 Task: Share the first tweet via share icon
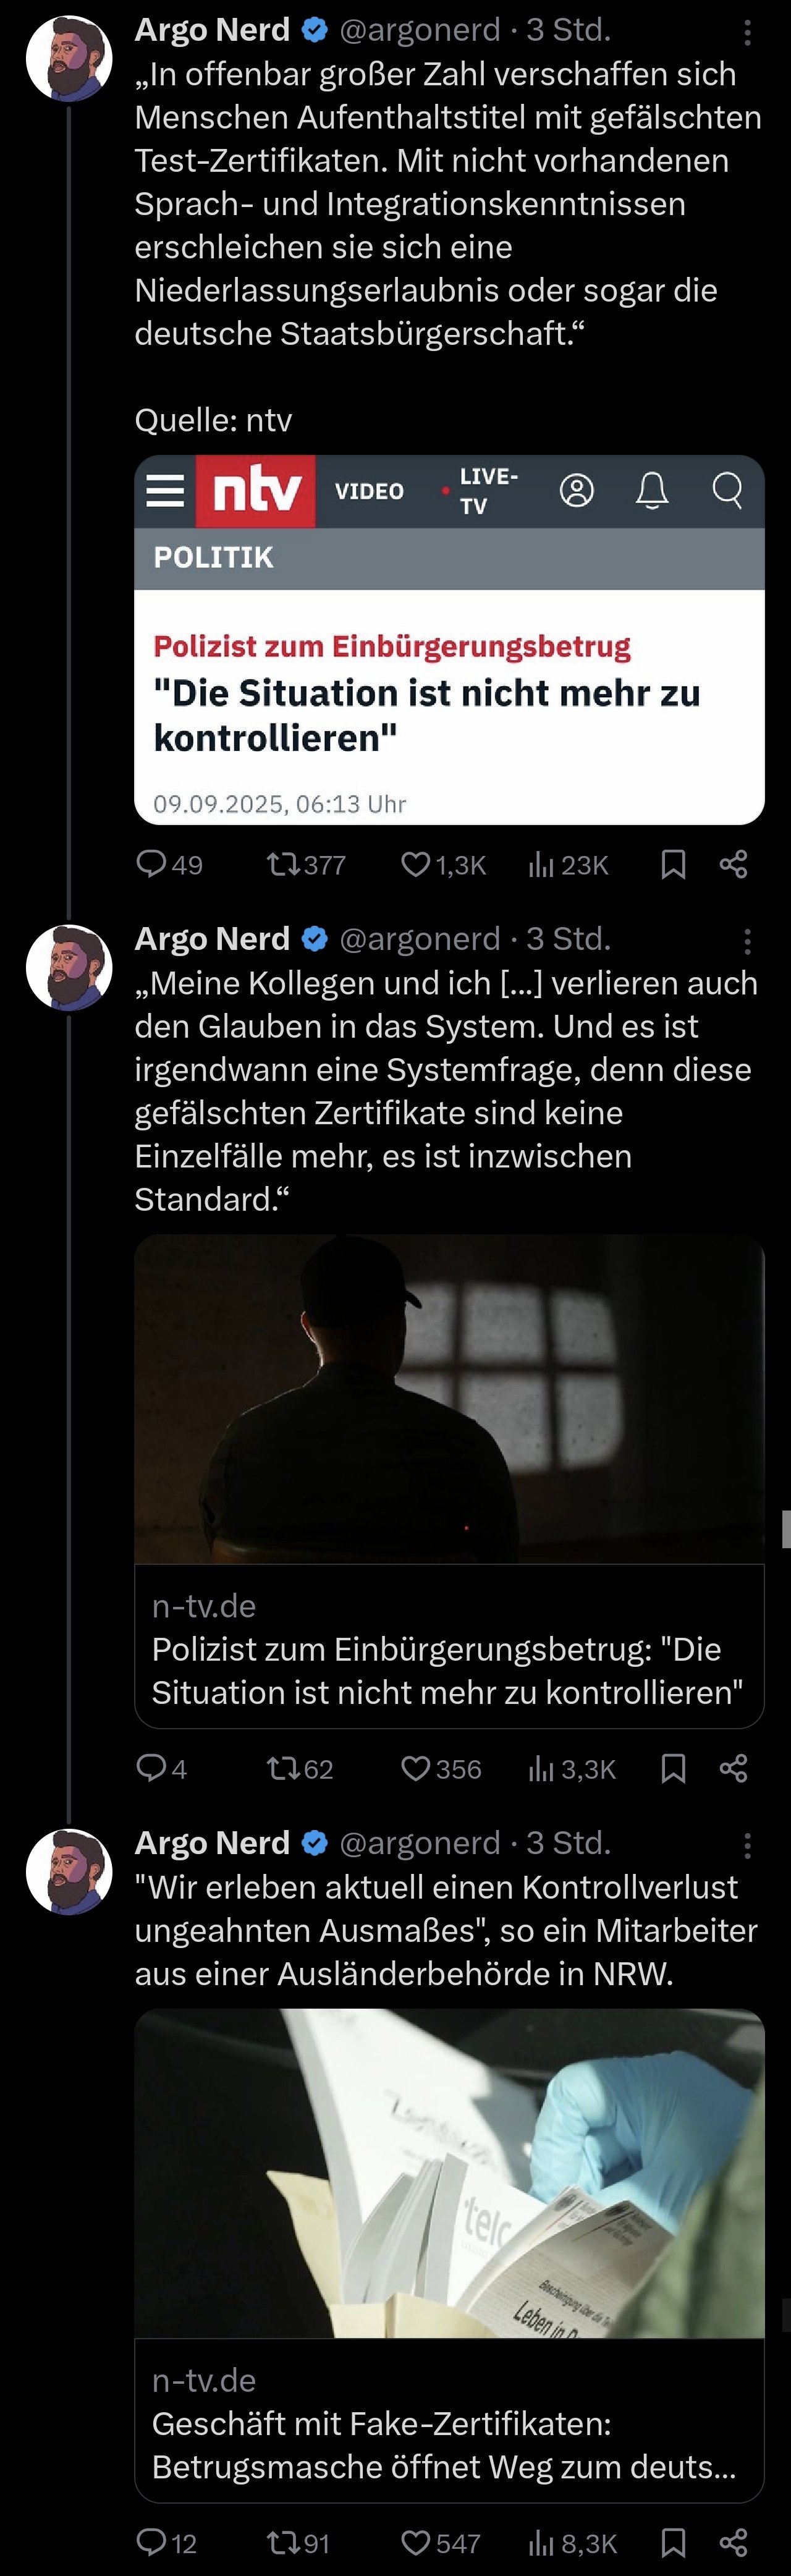733,864
